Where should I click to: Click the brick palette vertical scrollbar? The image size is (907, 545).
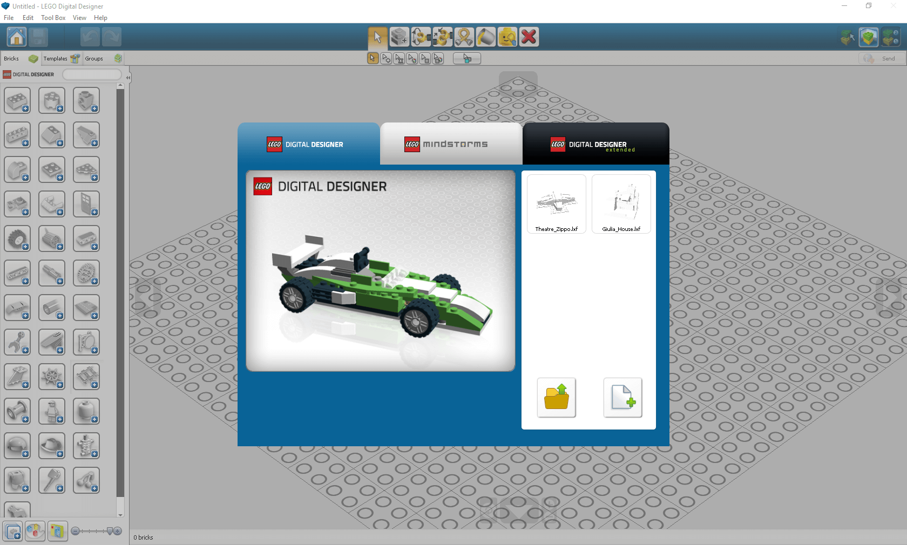[120, 294]
